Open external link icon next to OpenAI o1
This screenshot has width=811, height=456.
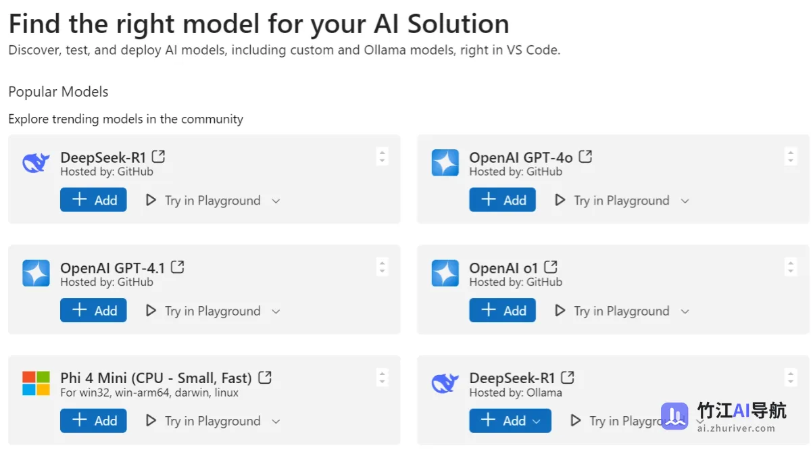[551, 266]
